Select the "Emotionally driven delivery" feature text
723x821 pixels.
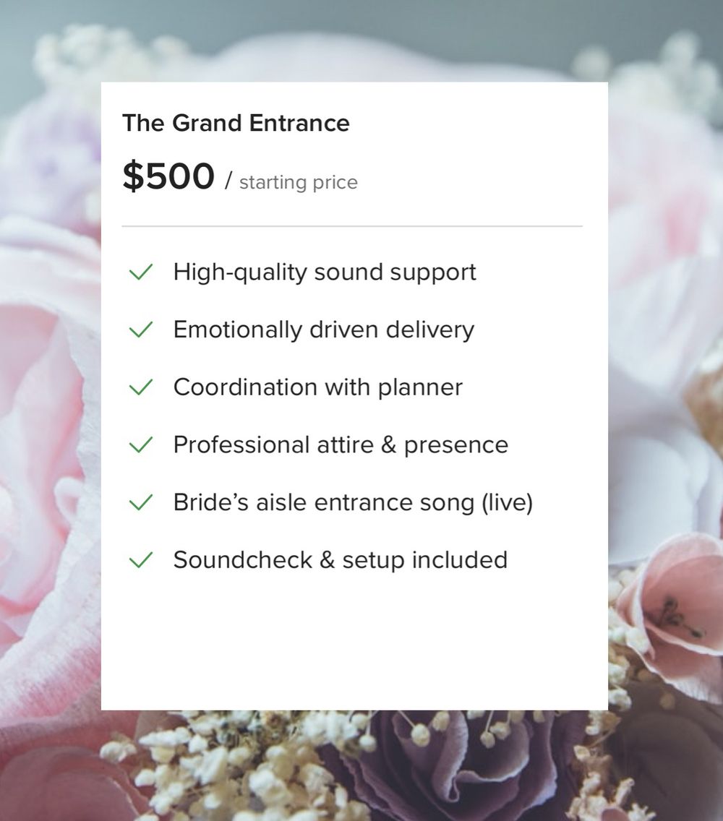[324, 330]
